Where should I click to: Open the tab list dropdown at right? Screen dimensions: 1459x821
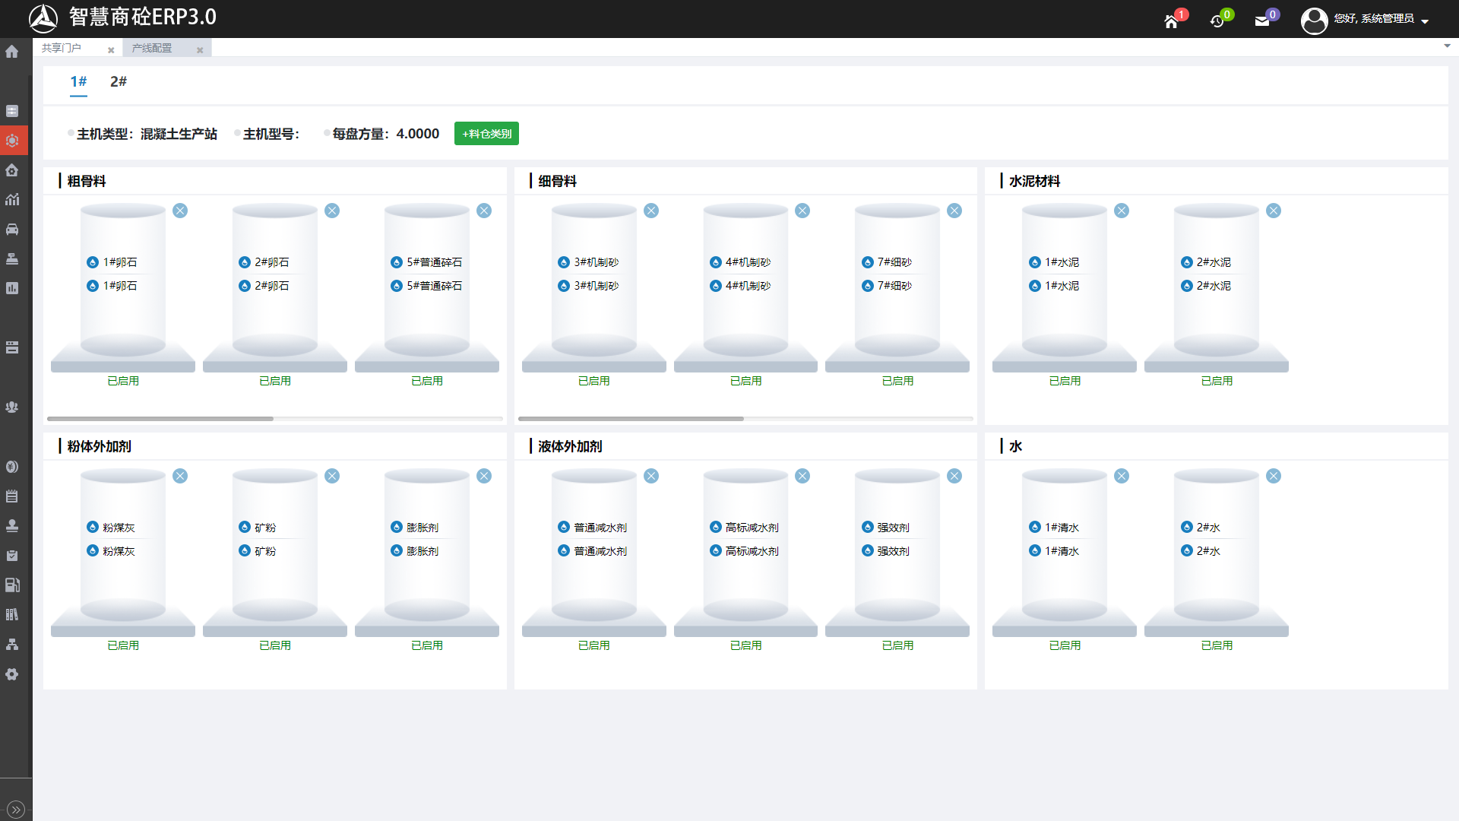(1447, 46)
